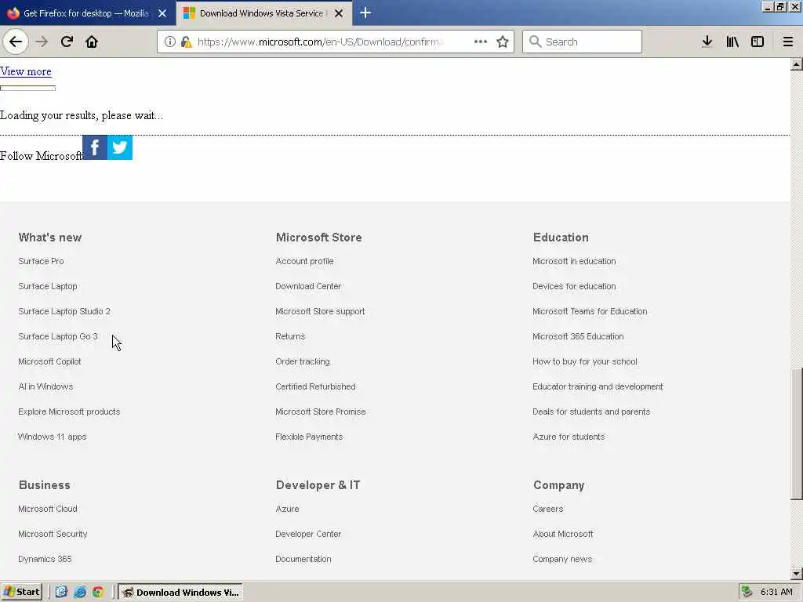Viewport: 803px width, 602px height.
Task: Open the Surface Laptop link
Action: click(x=48, y=286)
